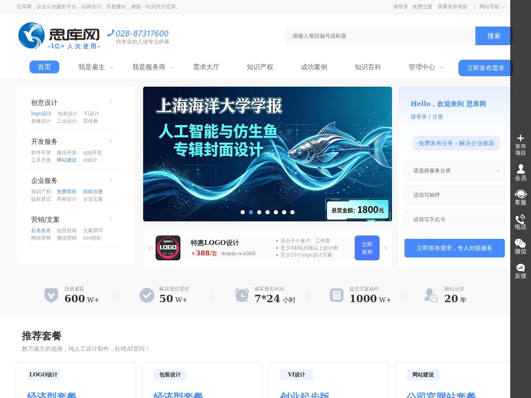The height and width of the screenshot is (398, 531).
Task: Click 请登录 / 注册 link in welcome panel
Action: coord(427,117)
